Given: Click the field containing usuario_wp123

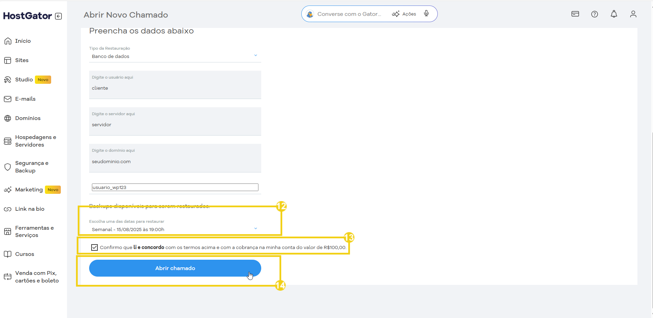Looking at the screenshot, I should (x=175, y=187).
